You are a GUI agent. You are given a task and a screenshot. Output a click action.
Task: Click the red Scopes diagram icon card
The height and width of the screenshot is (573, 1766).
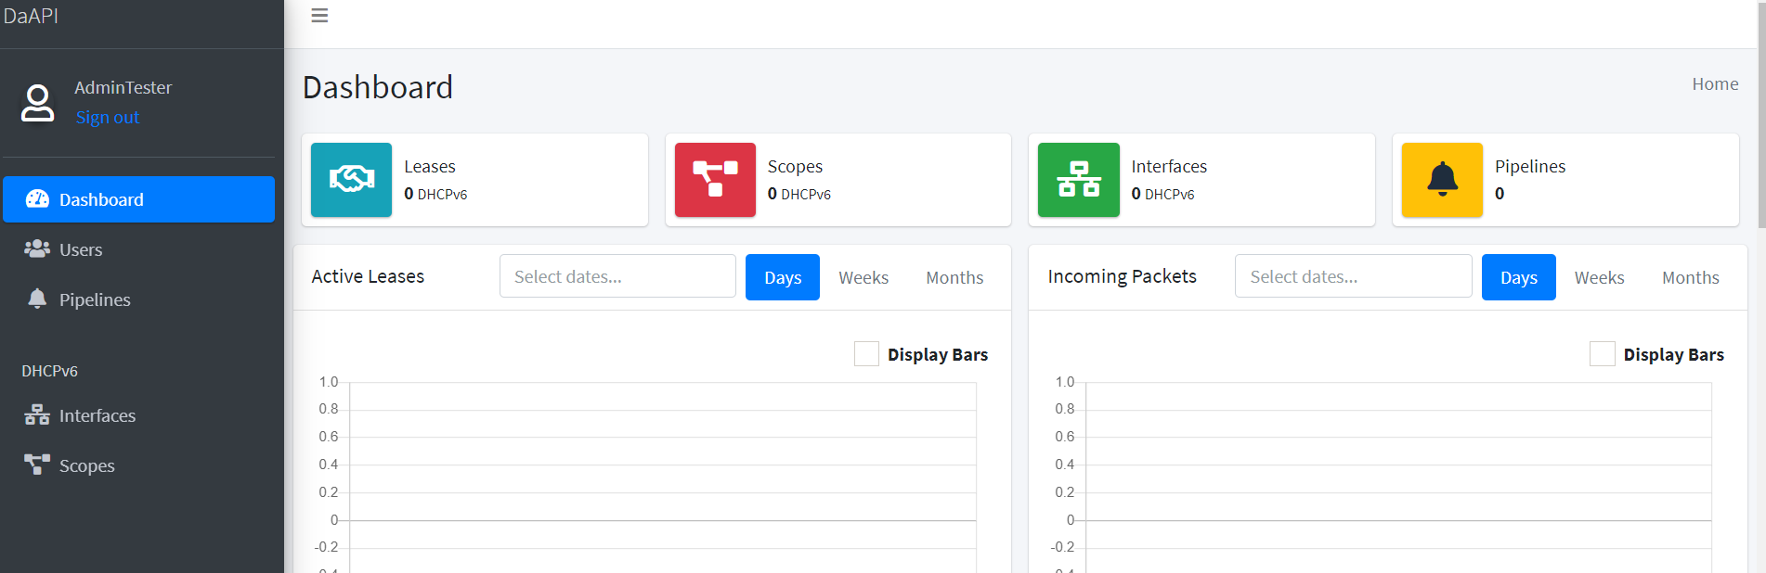coord(715,180)
